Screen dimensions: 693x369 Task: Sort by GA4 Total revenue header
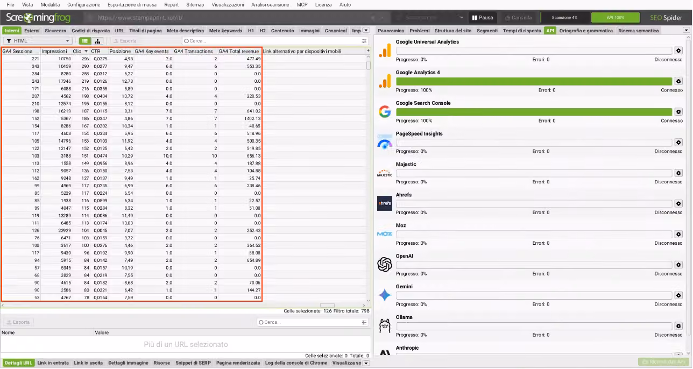tap(239, 51)
